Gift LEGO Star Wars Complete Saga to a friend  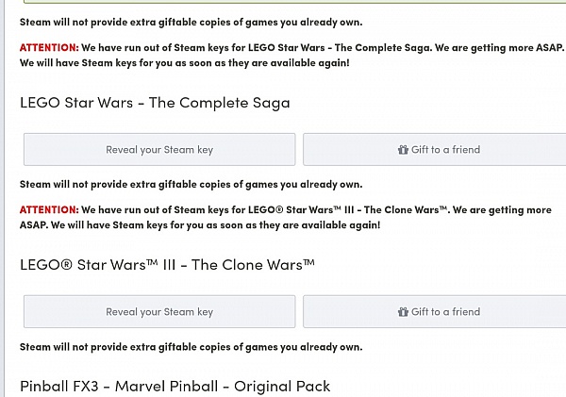point(435,149)
